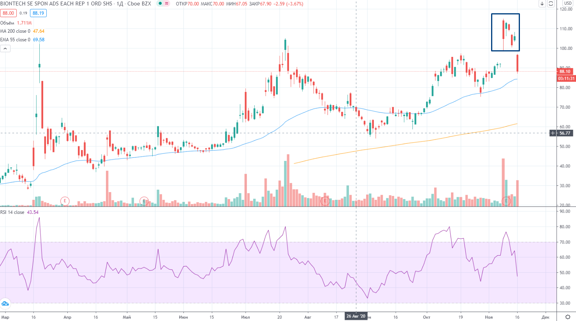Select the RSI 14 close indicator legend

[12, 212]
